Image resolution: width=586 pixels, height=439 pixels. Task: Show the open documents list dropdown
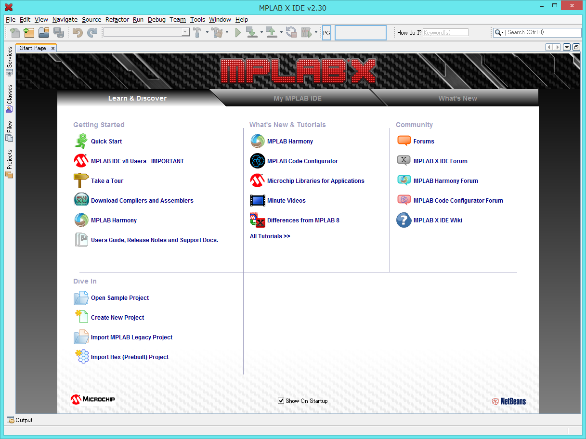567,47
